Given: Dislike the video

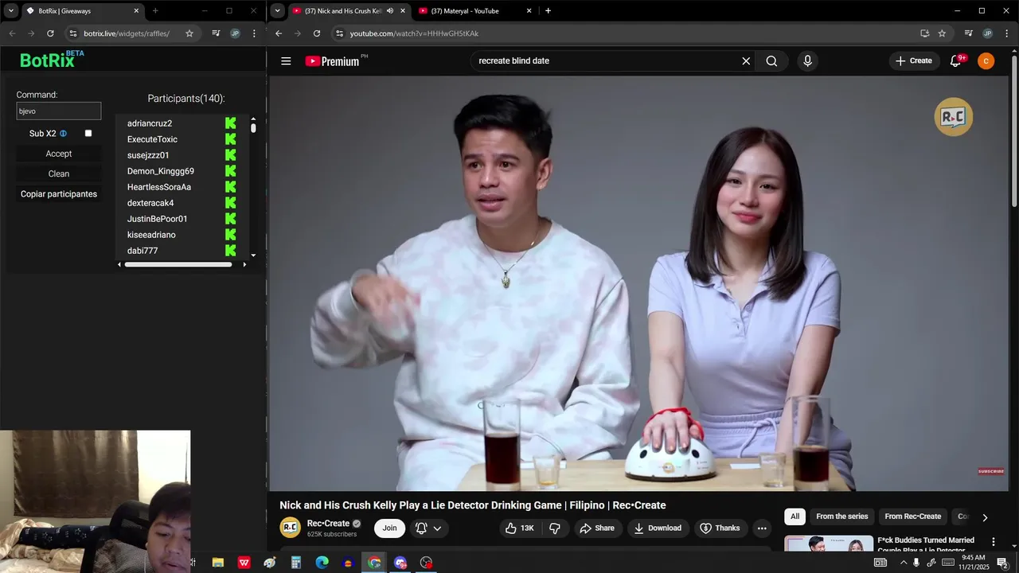Looking at the screenshot, I should (555, 528).
